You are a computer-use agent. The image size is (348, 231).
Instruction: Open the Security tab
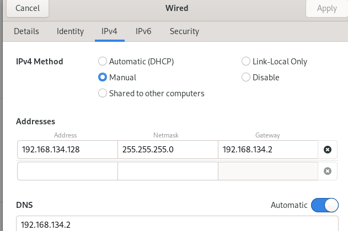click(x=184, y=31)
